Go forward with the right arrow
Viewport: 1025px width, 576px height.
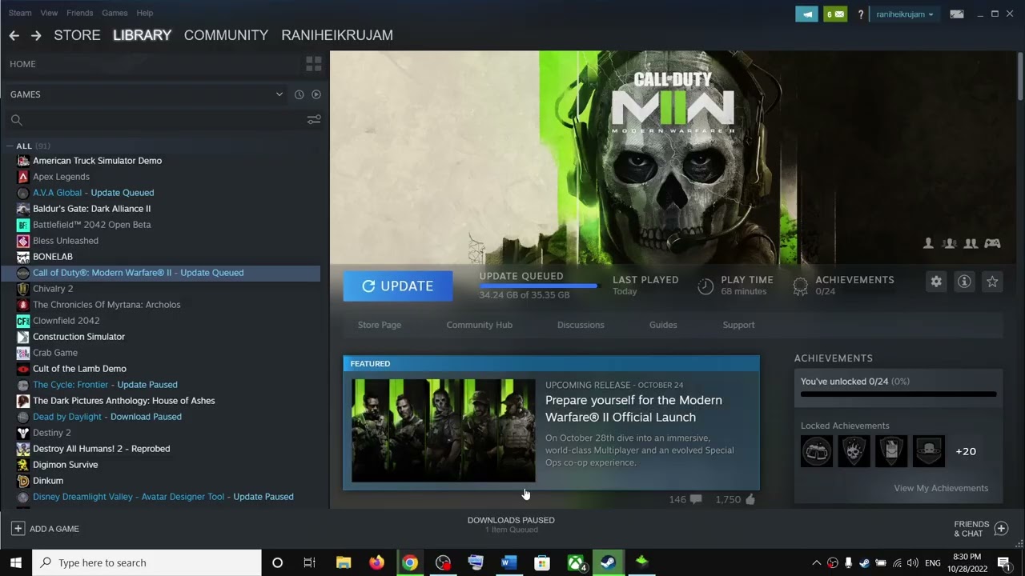[36, 35]
